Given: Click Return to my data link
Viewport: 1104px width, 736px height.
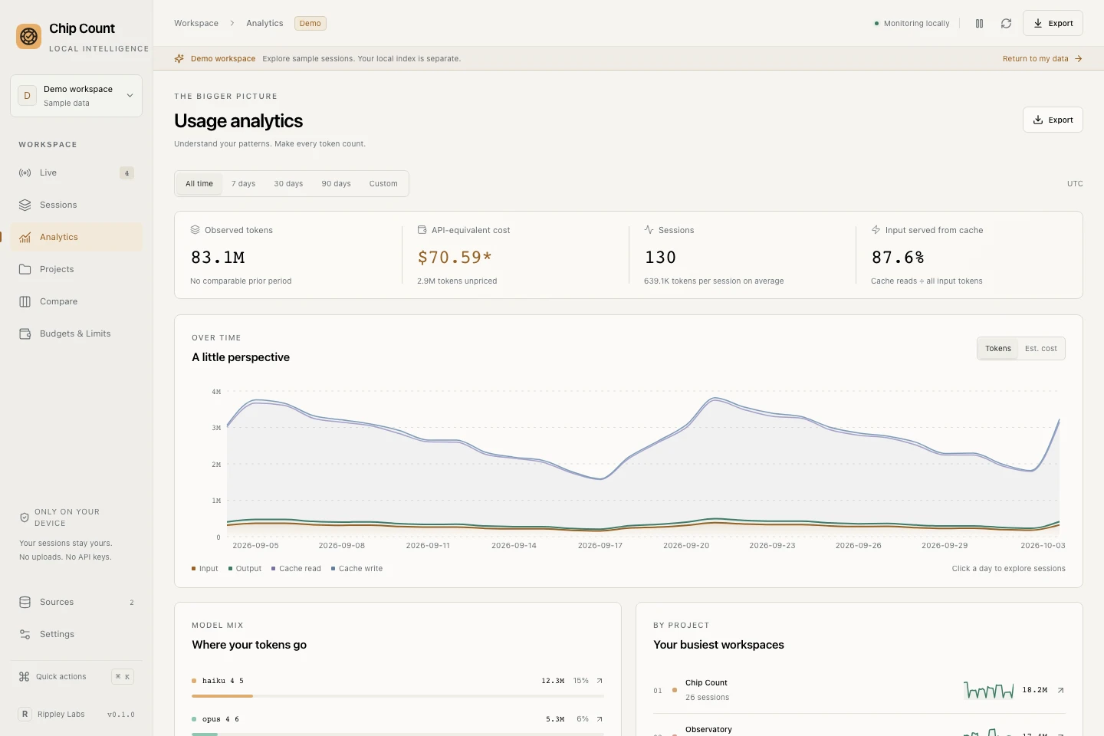Looking at the screenshot, I should coord(1042,59).
